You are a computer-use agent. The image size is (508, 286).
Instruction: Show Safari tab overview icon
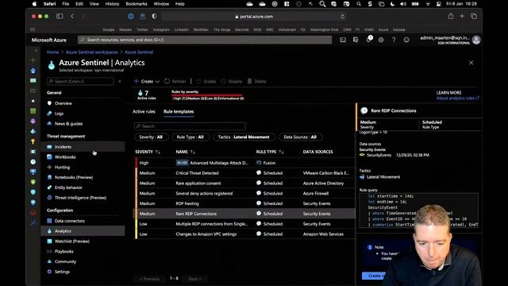[474, 16]
